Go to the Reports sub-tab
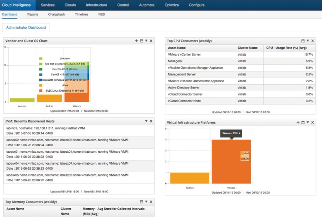 [x=33, y=14]
